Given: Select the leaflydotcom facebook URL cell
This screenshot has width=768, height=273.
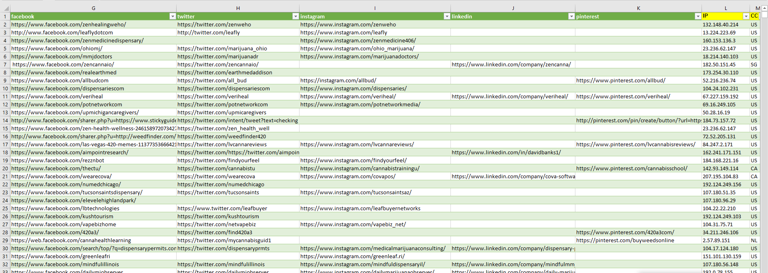Looking at the screenshot, I should click(x=93, y=32).
